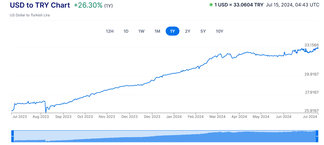
Task: Click the right navigator range handle
Action: 317,136
